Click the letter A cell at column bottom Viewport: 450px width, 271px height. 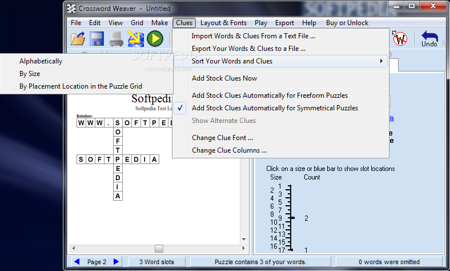tap(118, 196)
